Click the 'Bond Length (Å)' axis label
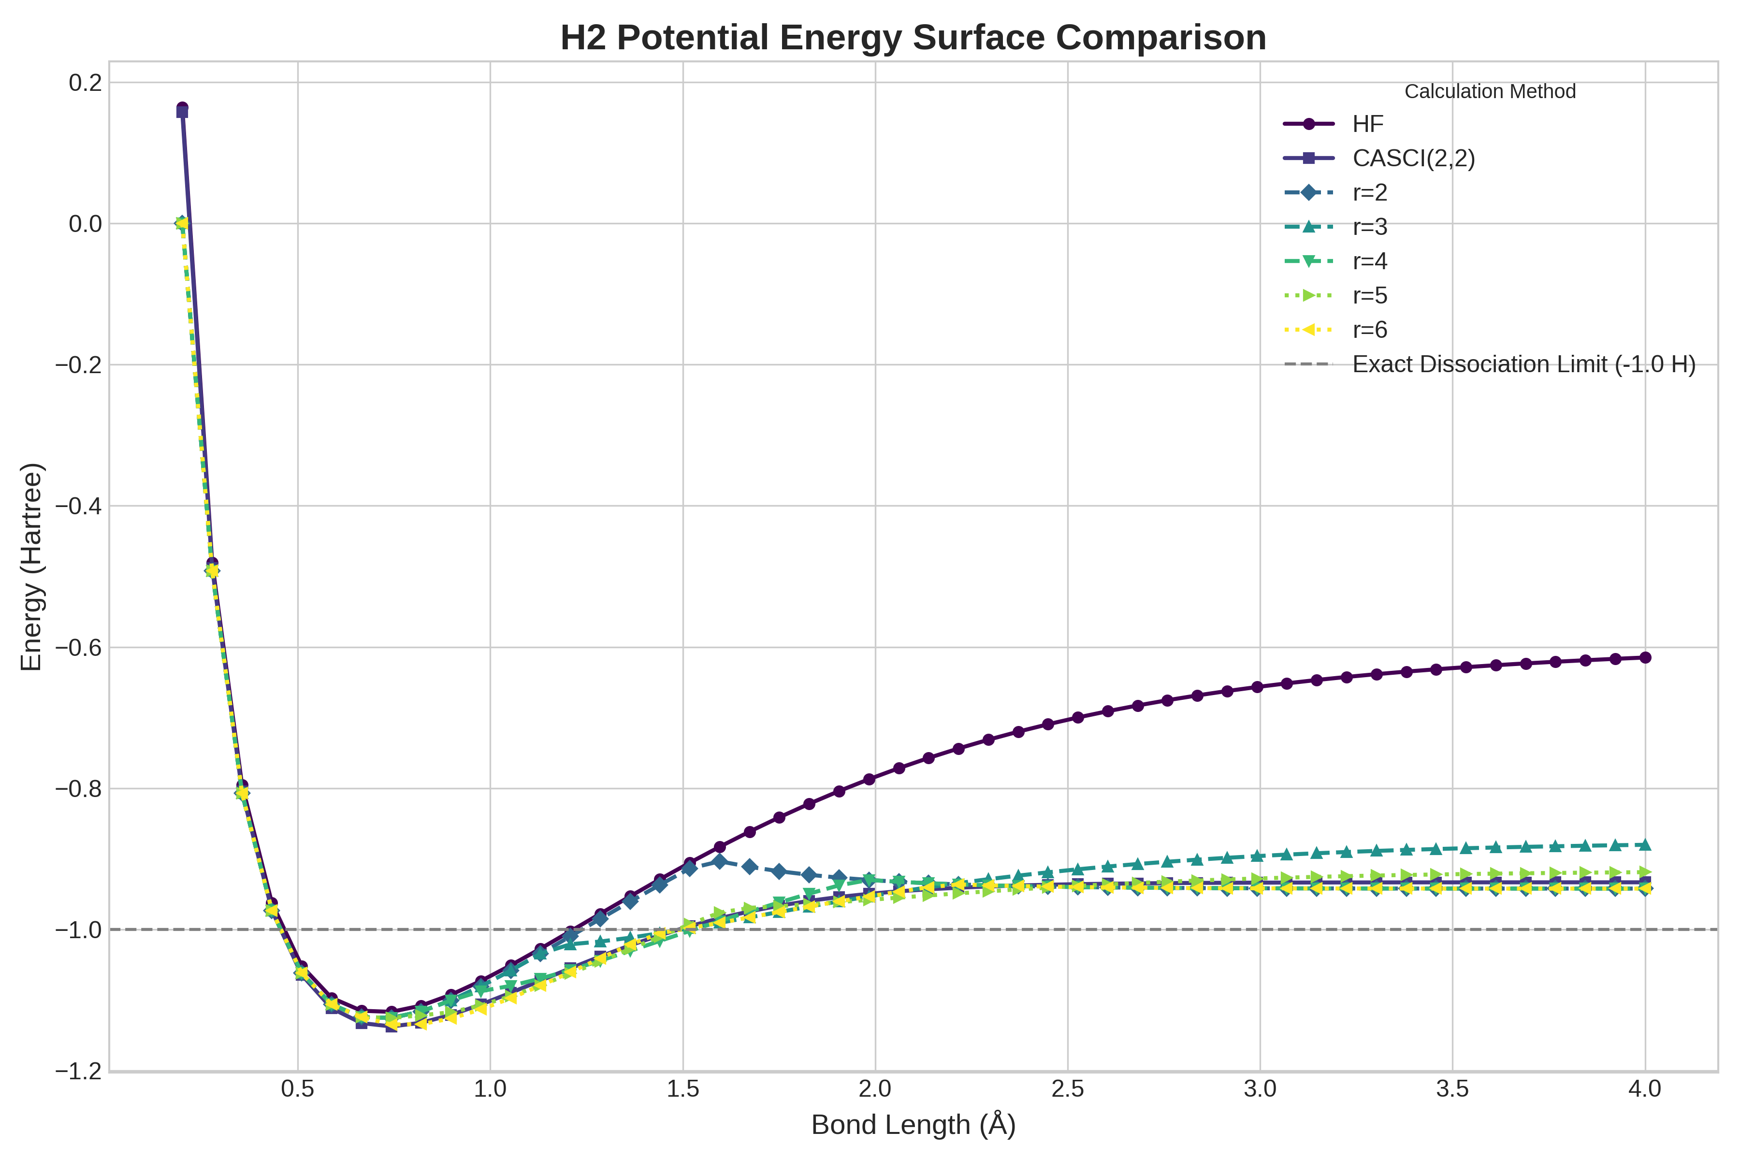Viewport: 1740px width, 1160px height. point(913,1125)
